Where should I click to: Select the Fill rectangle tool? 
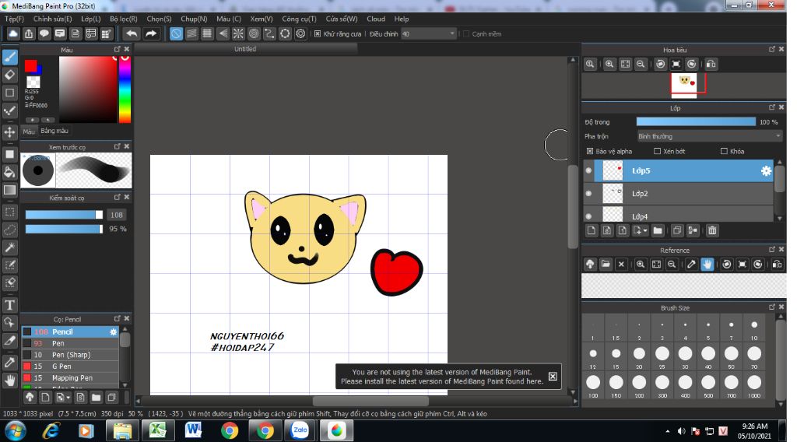click(9, 154)
